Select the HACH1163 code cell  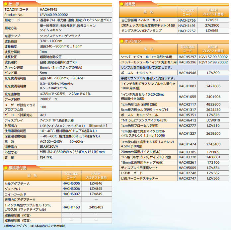[71, 207]
